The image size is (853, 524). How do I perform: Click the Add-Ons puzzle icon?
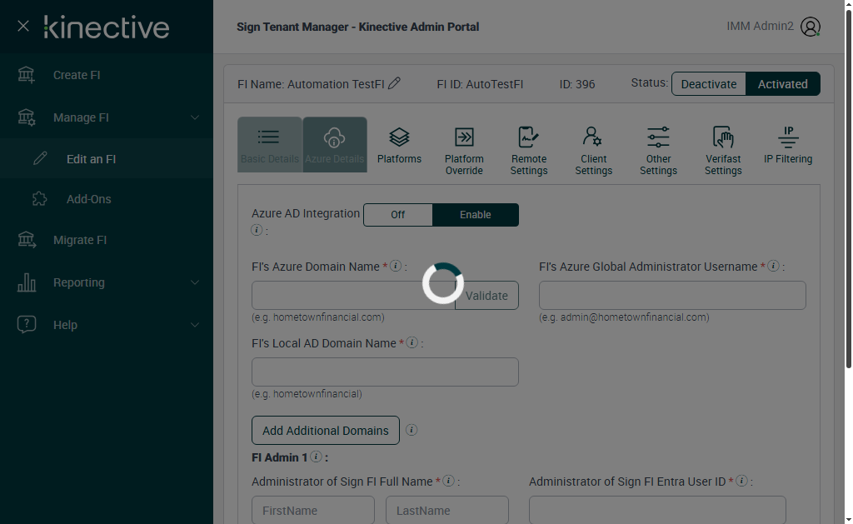click(x=40, y=198)
